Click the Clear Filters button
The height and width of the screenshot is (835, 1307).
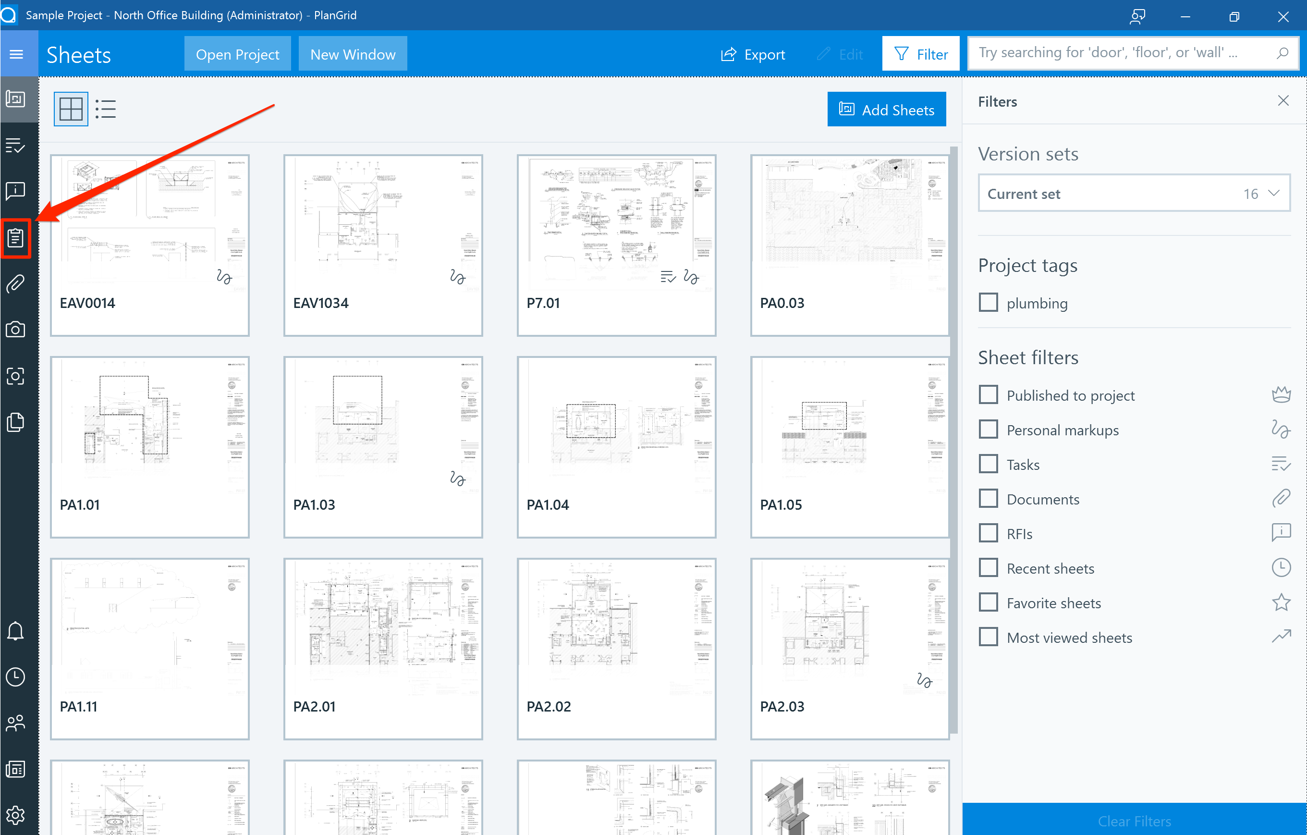click(1135, 820)
